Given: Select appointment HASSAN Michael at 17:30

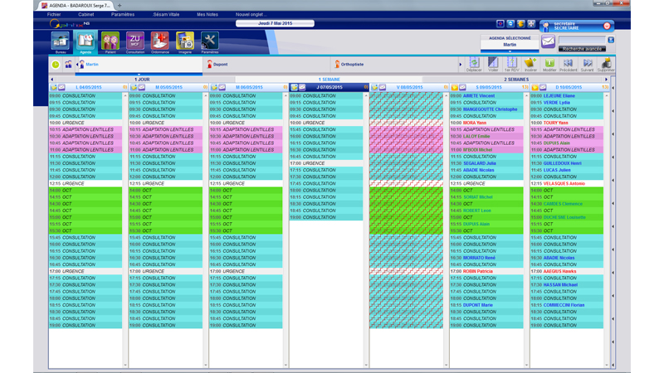Looking at the screenshot, I should (567, 285).
